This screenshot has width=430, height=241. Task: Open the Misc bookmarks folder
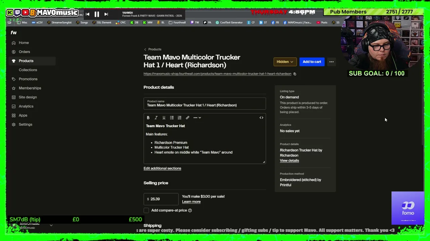tap(22, 22)
